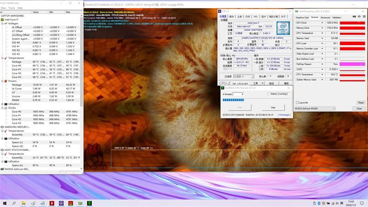Open File Explorer from the taskbar
The height and width of the screenshot is (207, 368).
tap(23, 203)
